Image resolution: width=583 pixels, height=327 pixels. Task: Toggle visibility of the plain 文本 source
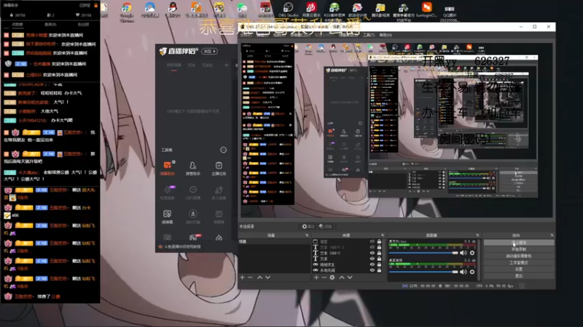pos(372,259)
